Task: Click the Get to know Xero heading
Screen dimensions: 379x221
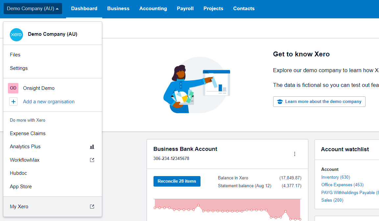Action: pyautogui.click(x=301, y=54)
